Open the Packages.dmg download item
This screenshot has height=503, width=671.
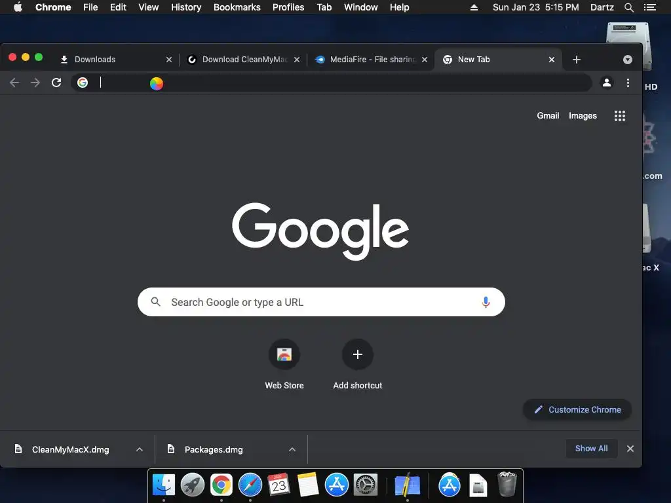(214, 449)
